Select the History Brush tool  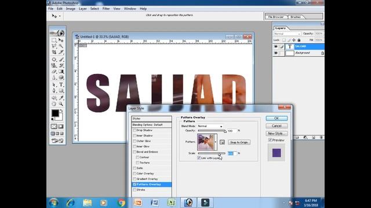(61, 65)
